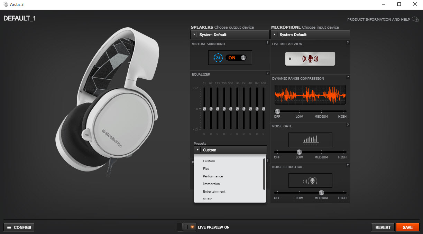
Task: Click the 16K equalizer slider
Action: [264, 109]
